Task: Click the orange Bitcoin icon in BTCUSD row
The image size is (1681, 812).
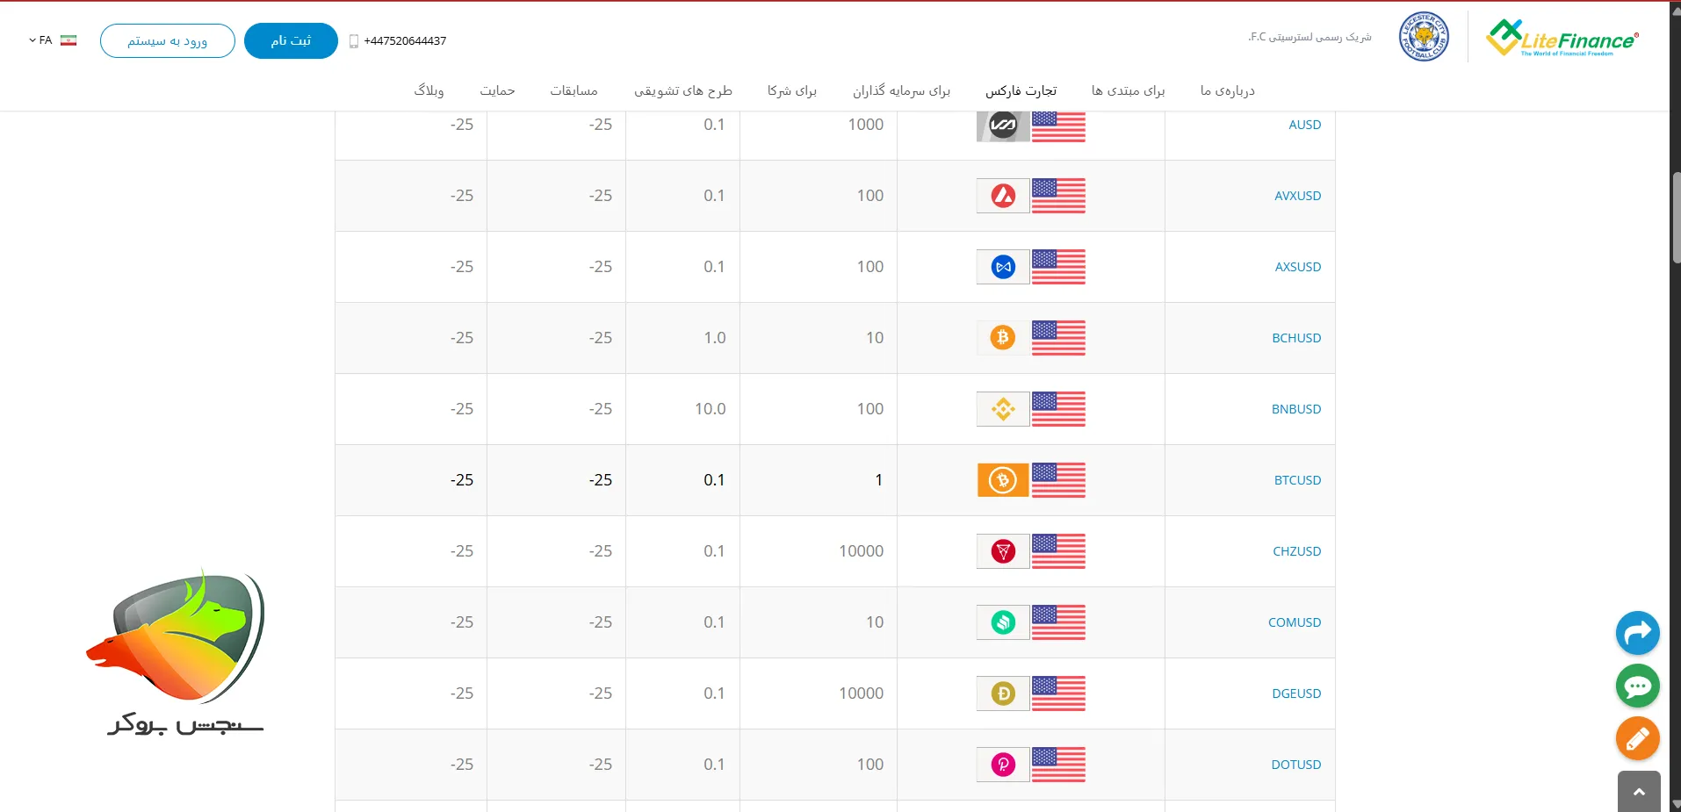Action: (1003, 480)
